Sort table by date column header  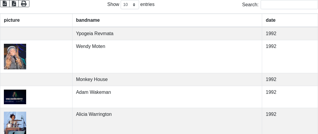pyautogui.click(x=270, y=20)
